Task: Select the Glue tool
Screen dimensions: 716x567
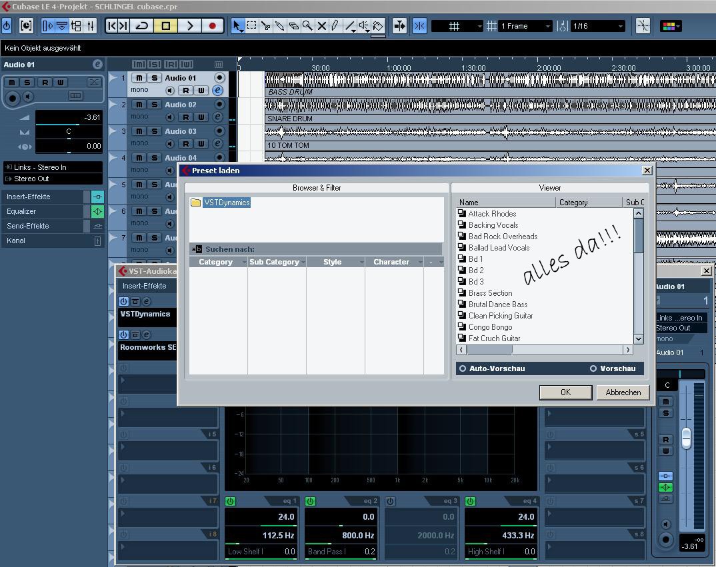Action: [279, 25]
